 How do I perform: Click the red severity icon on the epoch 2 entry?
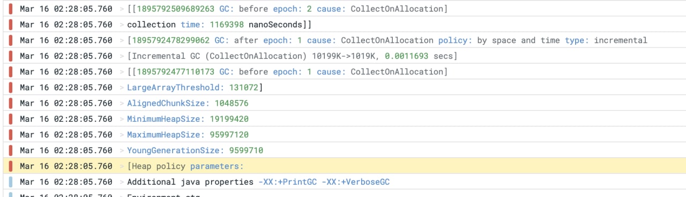10,9
